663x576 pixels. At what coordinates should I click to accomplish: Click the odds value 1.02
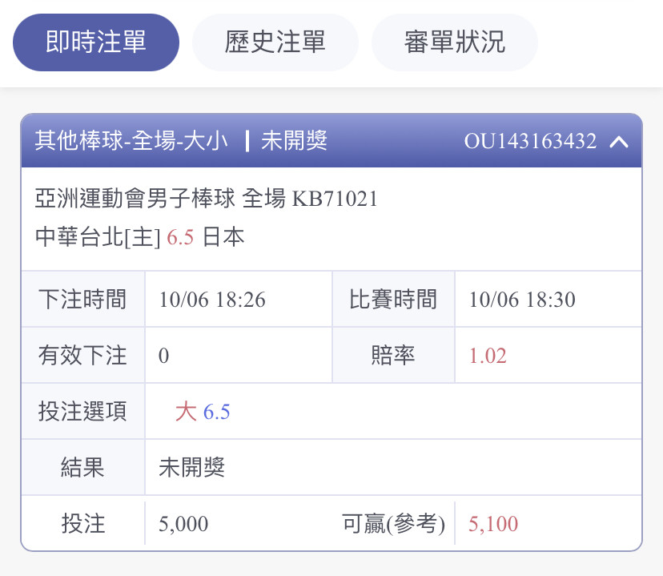tap(488, 356)
